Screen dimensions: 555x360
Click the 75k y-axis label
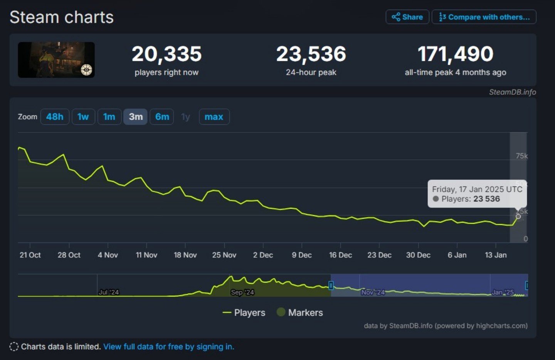522,156
